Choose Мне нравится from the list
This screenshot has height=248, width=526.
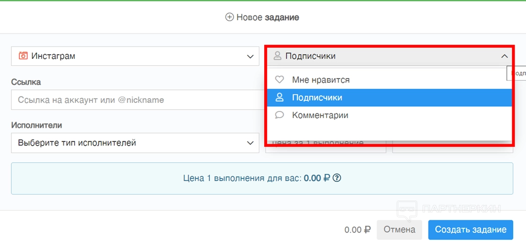click(x=389, y=80)
